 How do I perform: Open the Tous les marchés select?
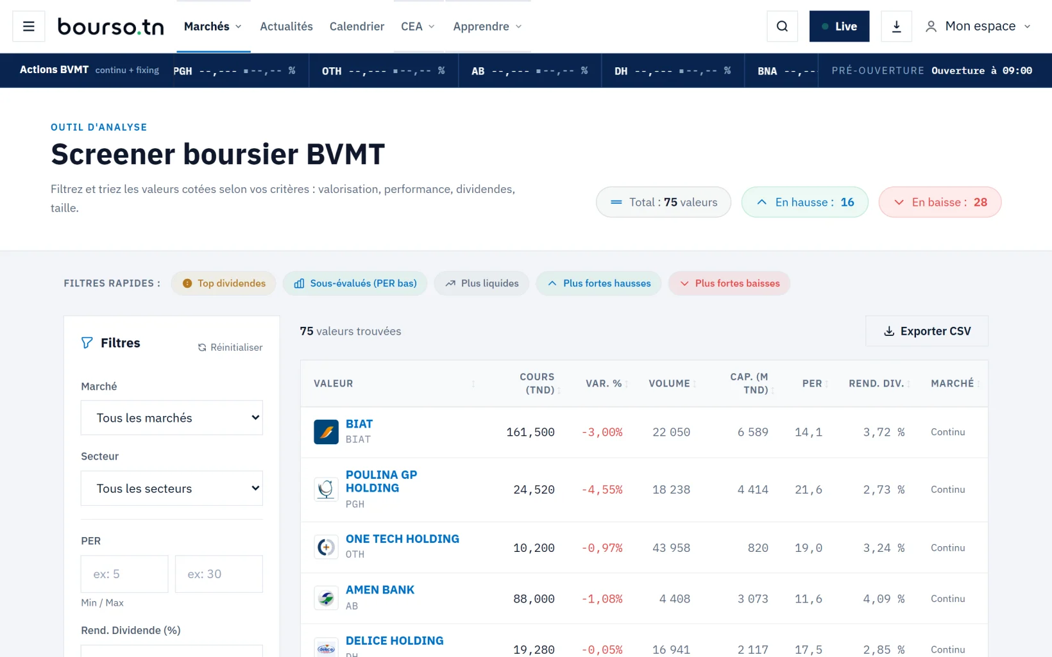(172, 418)
